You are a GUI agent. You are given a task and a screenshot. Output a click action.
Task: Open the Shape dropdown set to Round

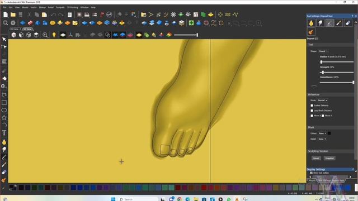323,51
